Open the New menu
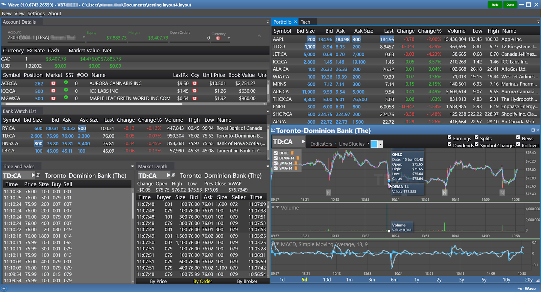The height and width of the screenshot is (292, 541). point(7,14)
